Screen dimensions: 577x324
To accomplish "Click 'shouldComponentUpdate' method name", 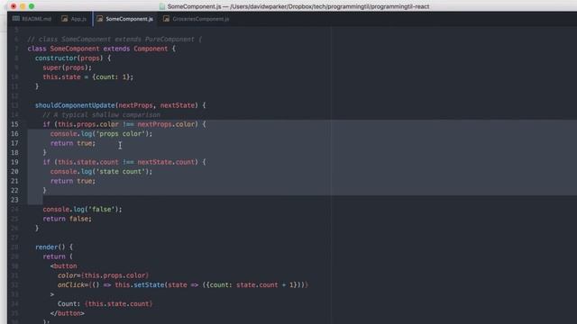I will pyautogui.click(x=75, y=105).
